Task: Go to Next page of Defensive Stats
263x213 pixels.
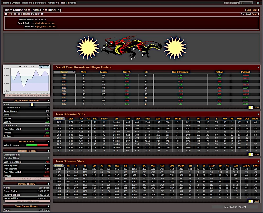Action: (257, 154)
